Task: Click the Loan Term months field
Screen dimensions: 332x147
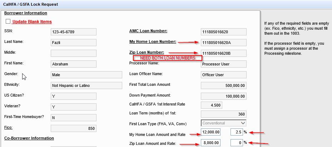Action: (224, 114)
